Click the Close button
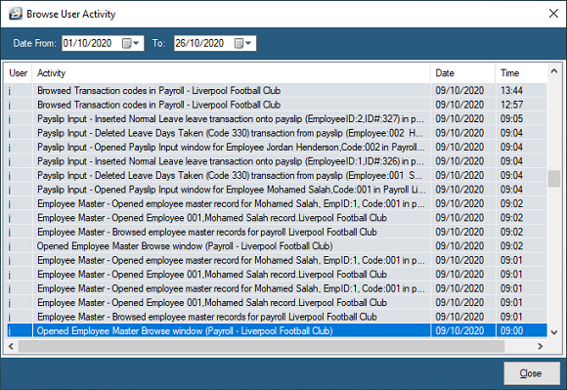The image size is (567, 390). coord(532,373)
